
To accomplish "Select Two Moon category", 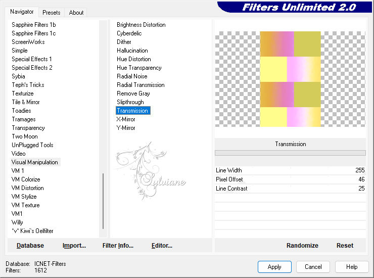I will pyautogui.click(x=25, y=136).
